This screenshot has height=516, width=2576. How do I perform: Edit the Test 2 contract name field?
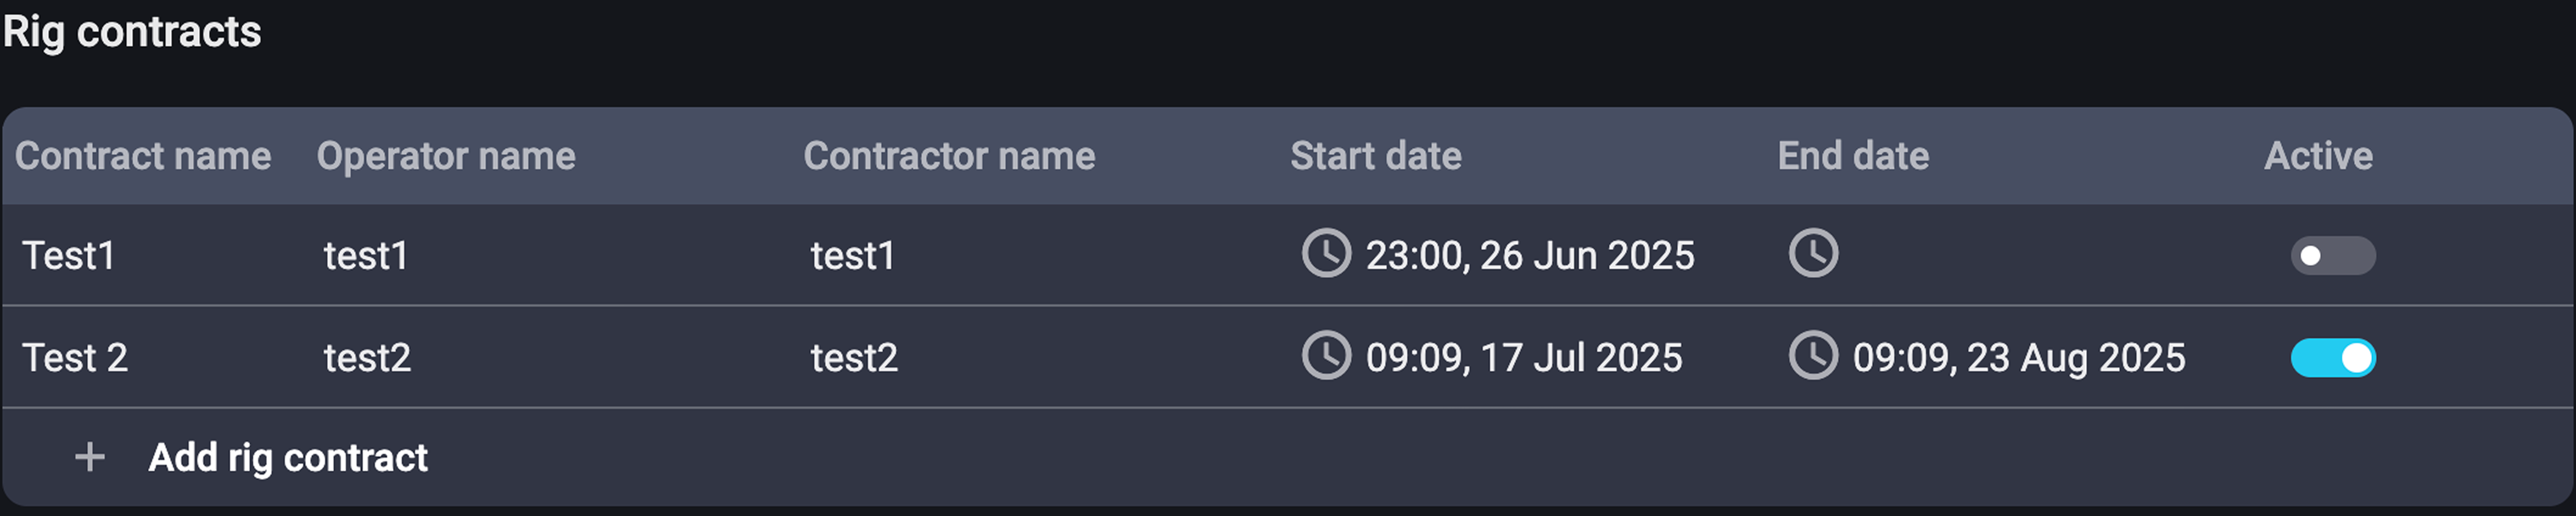[x=75, y=358]
